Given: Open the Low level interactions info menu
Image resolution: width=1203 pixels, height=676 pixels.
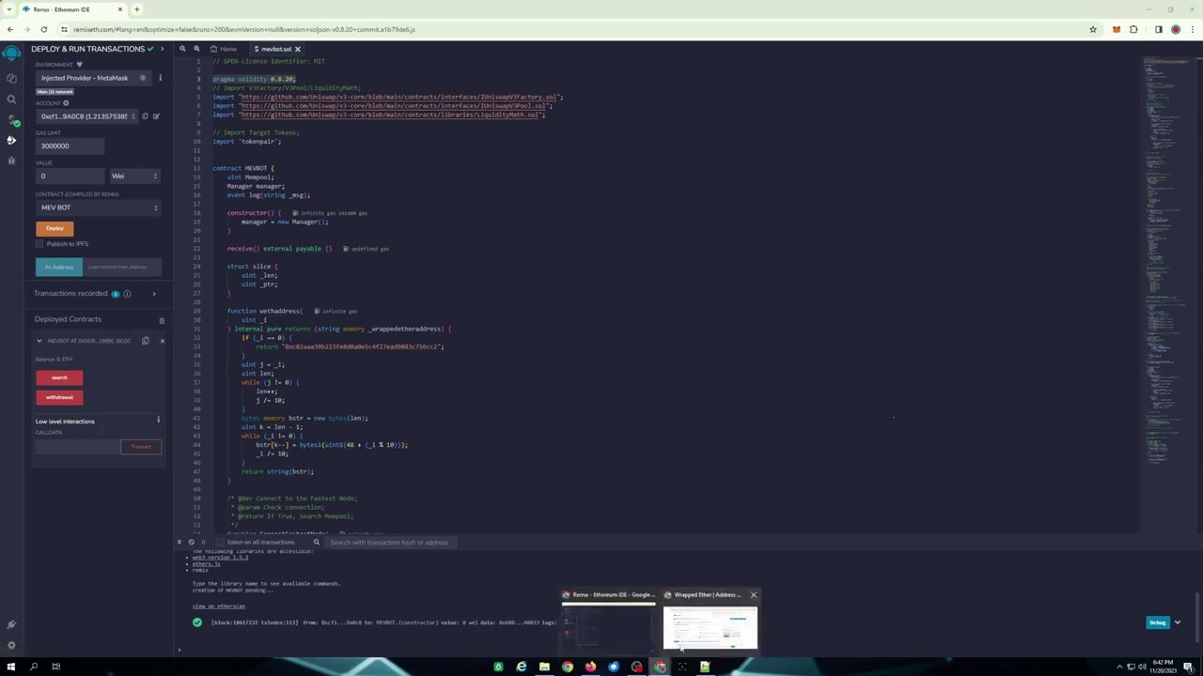Looking at the screenshot, I should click(x=158, y=421).
